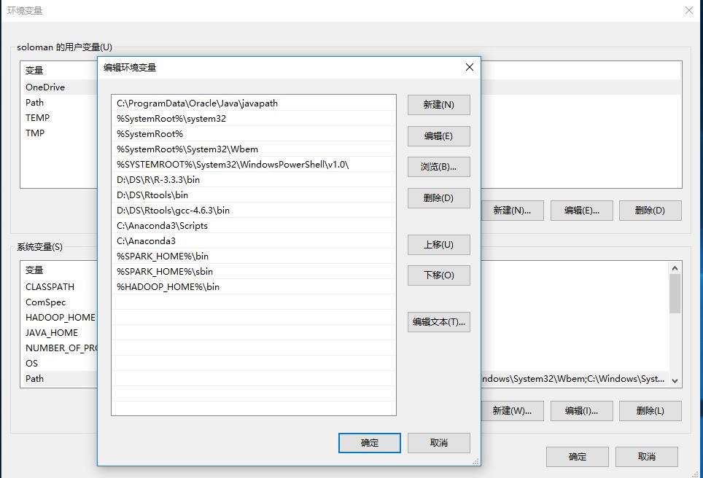The height and width of the screenshot is (478, 703).
Task: Select Path in system variables list
Action: 59,379
